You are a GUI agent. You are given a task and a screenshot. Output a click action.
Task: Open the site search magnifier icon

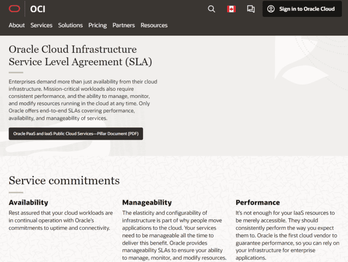pyautogui.click(x=211, y=9)
